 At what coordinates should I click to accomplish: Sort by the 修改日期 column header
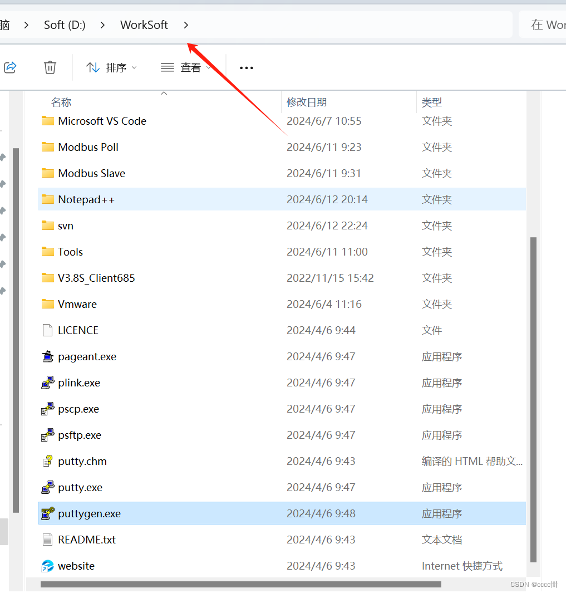pos(307,102)
